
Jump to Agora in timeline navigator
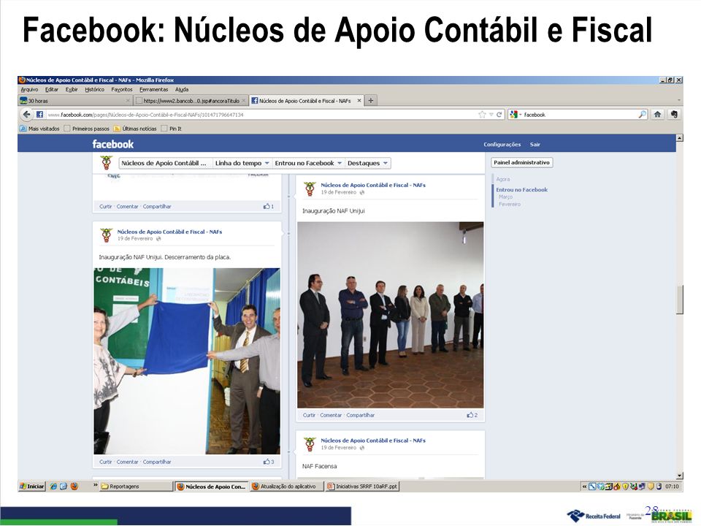pos(503,179)
